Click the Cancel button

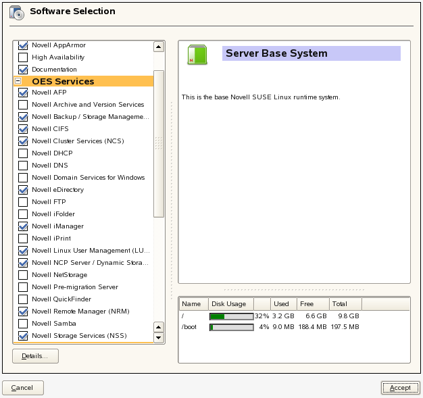tap(23, 388)
